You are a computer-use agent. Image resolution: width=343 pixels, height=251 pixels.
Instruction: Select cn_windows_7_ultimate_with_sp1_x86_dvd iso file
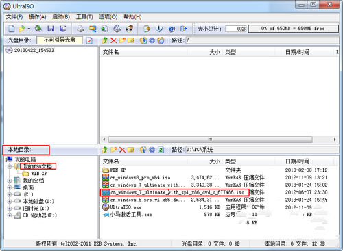click(178, 192)
